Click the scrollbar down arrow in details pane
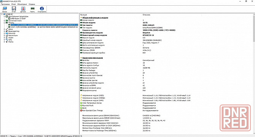Image resolution: width=255 pixels, height=137 pixels. (254, 133)
